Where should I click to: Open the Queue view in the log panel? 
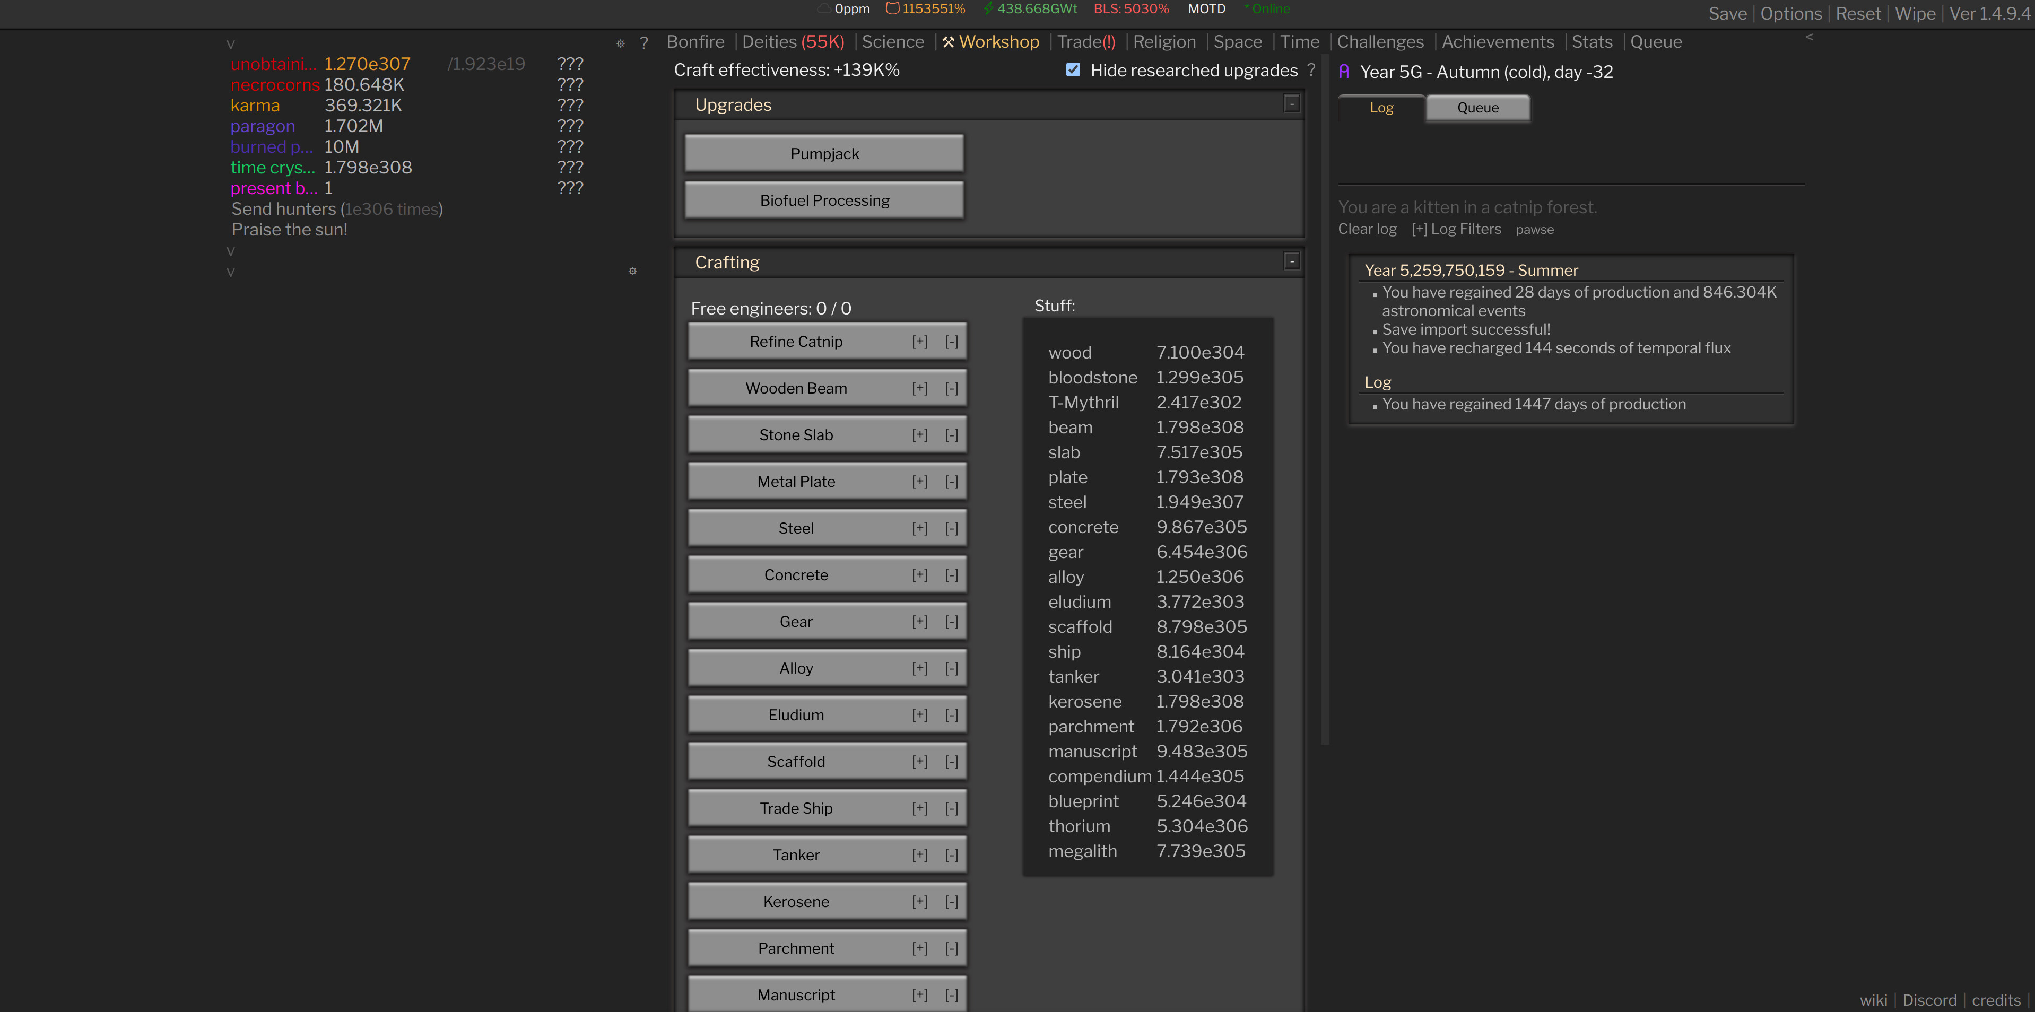point(1477,108)
